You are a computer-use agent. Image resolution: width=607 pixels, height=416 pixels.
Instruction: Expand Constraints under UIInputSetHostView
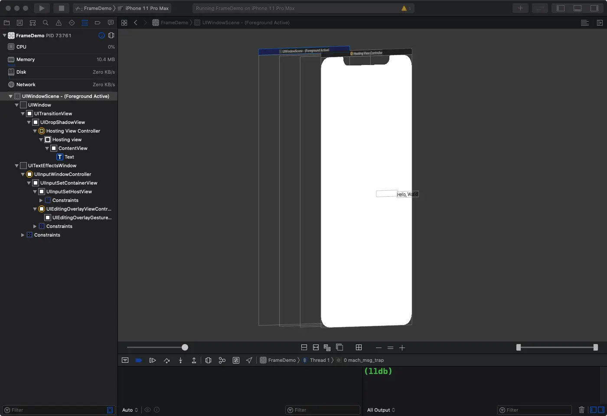tap(41, 200)
